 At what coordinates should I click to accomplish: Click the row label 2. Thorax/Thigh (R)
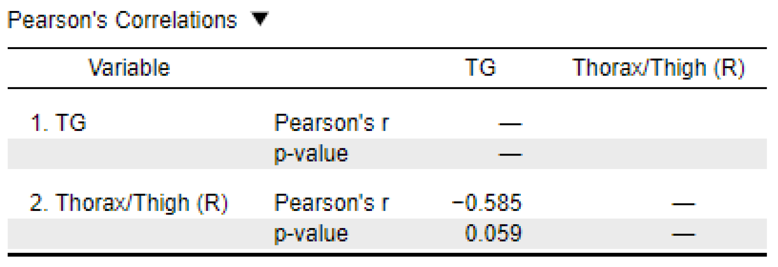pos(128,203)
